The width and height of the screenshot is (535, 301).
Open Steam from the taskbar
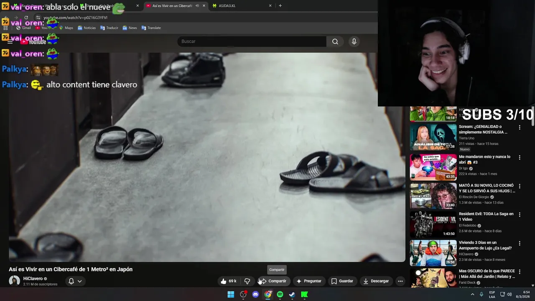pos(292,294)
